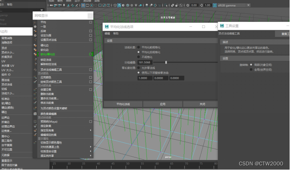This screenshot has height=170, width=290.
Task: Toggle the X-ray display icon
Action: [x=172, y=5]
